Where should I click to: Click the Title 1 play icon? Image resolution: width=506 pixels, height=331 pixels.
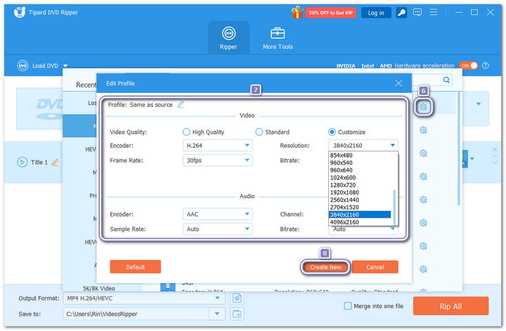pyautogui.click(x=23, y=162)
